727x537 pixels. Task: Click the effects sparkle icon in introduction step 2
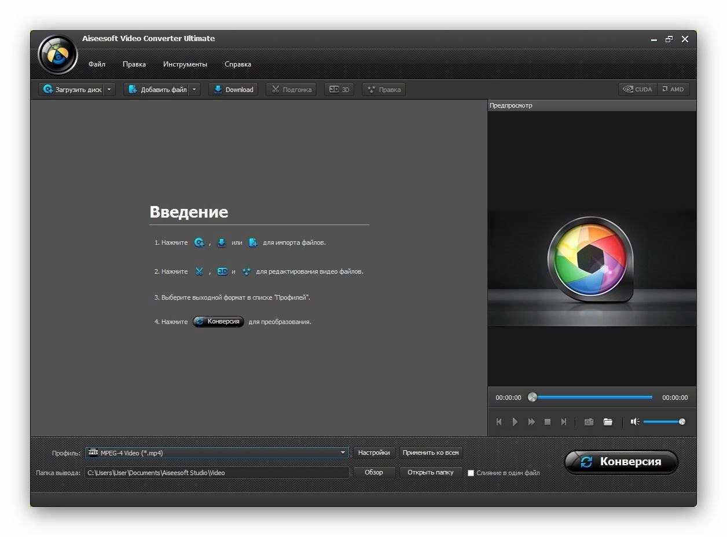pos(247,271)
